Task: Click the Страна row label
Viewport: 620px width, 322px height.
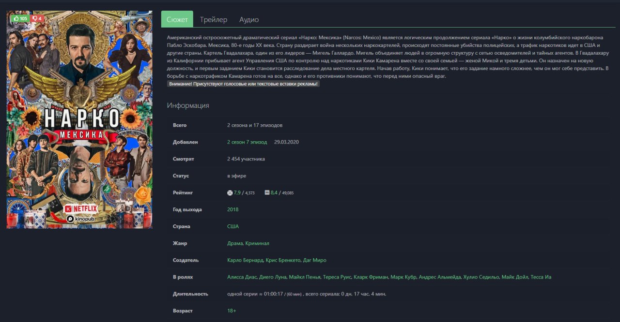Action: [x=182, y=226]
